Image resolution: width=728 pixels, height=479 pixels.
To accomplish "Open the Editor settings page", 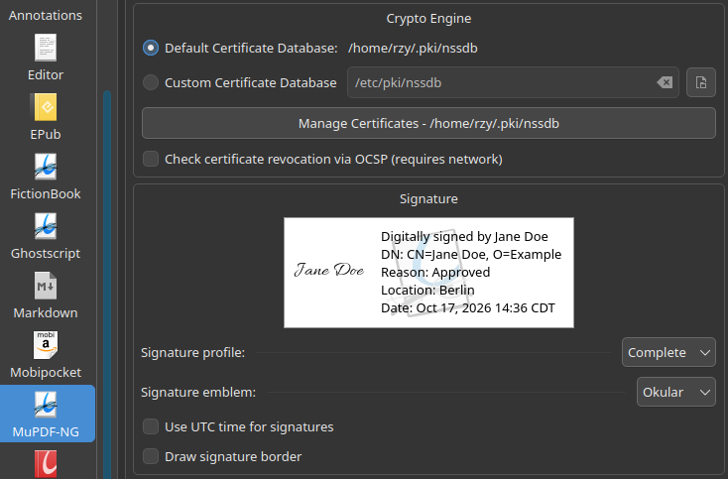I will 46,58.
